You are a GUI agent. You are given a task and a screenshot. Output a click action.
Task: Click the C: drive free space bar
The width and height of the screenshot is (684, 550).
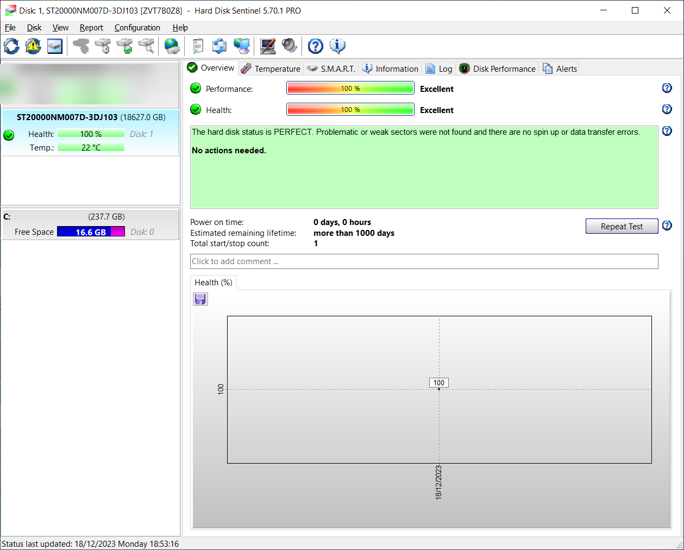tap(91, 232)
